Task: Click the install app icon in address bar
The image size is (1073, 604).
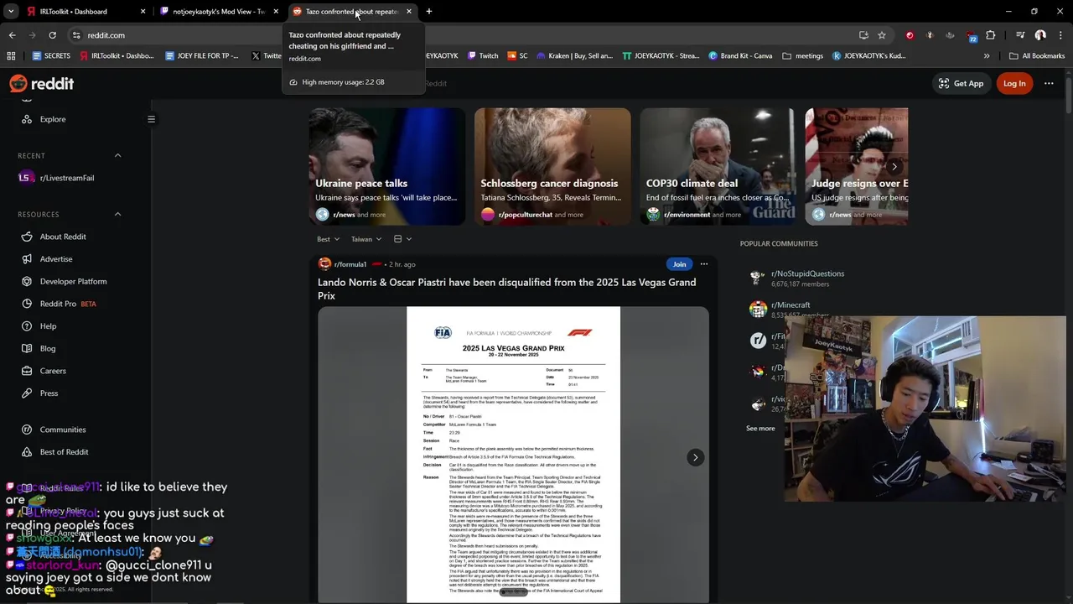Action: point(863,35)
